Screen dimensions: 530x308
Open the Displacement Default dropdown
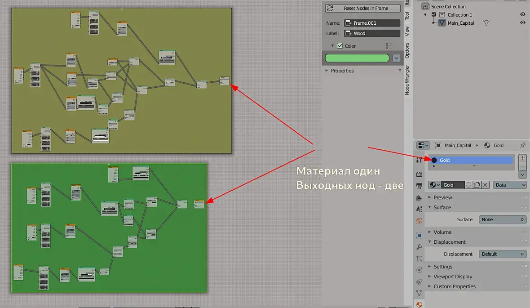click(503, 254)
